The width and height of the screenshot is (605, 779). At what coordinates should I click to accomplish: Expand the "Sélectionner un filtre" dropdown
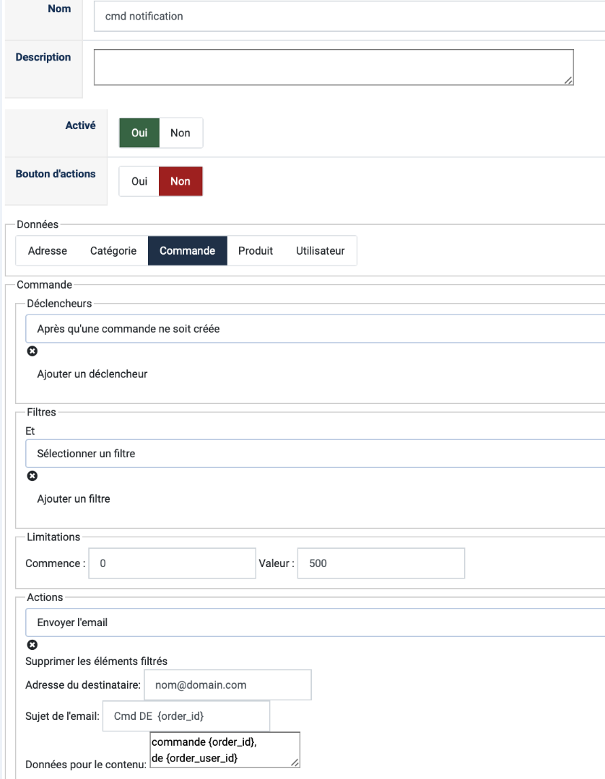click(315, 454)
